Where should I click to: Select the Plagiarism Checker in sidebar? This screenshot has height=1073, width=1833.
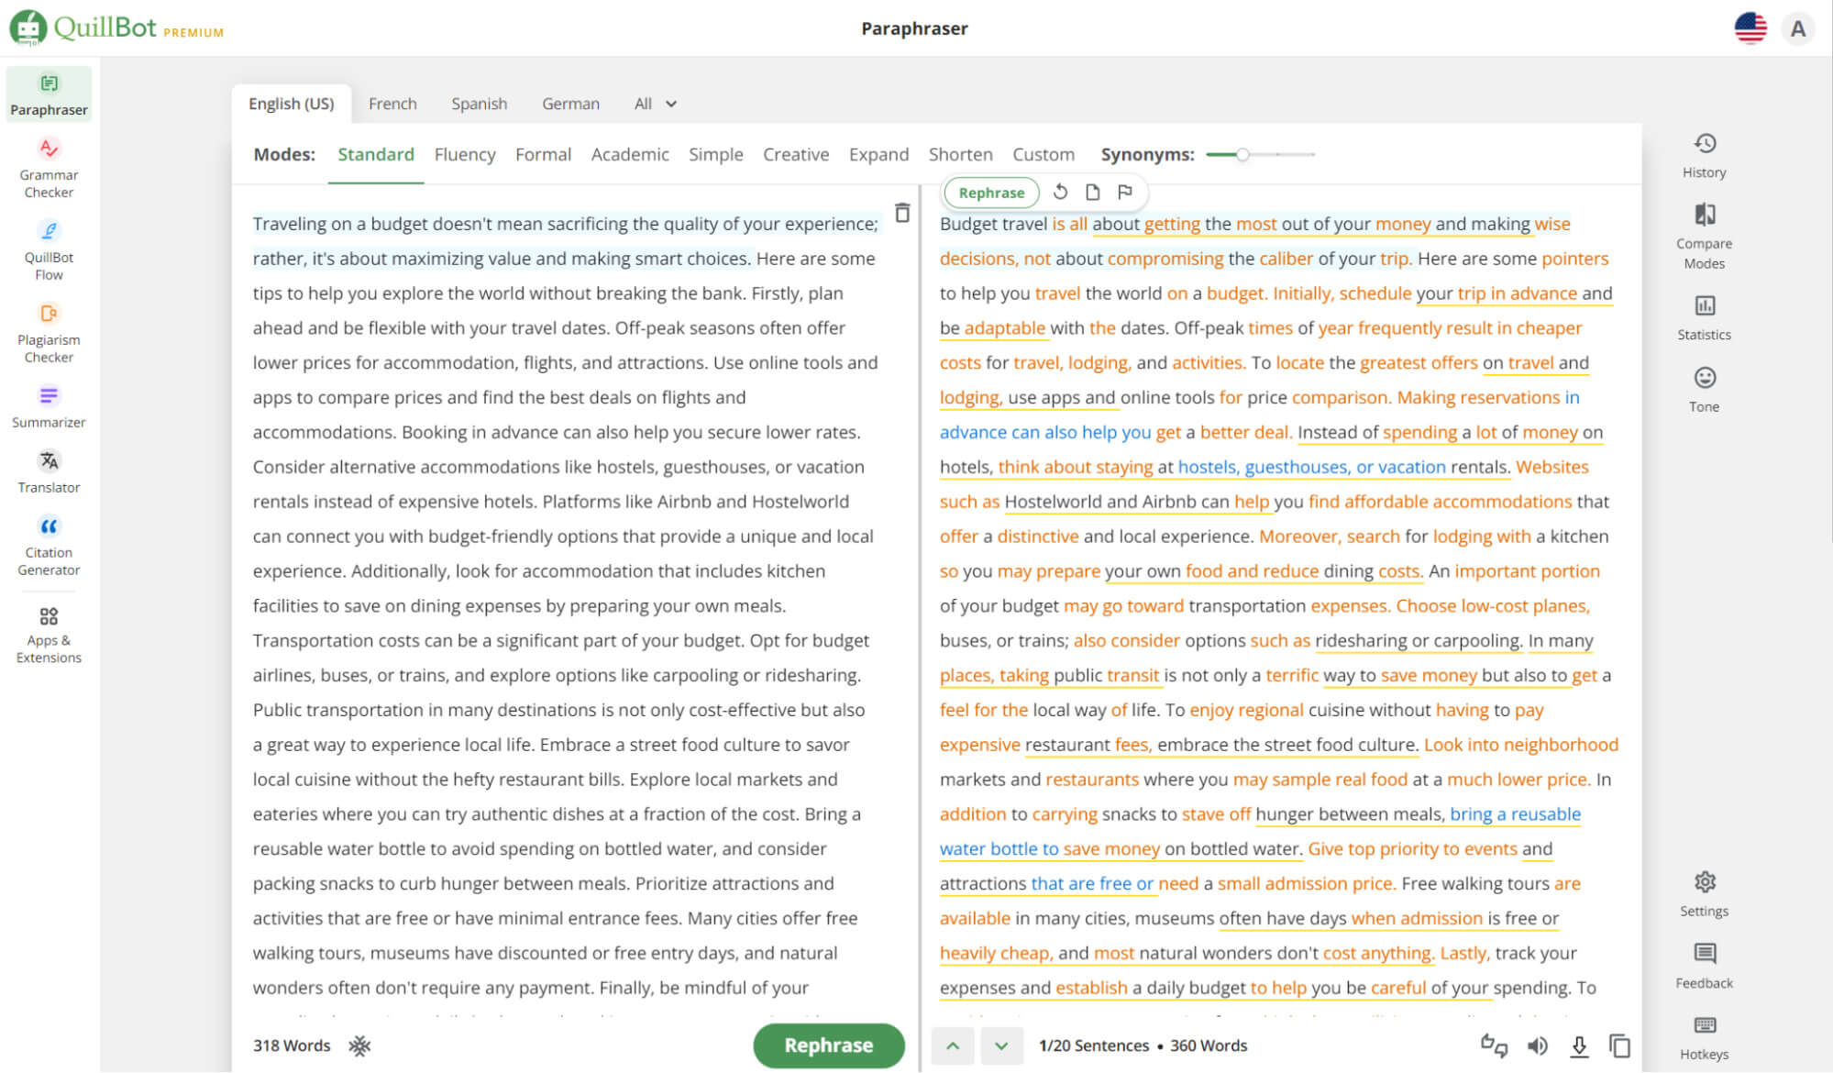click(x=49, y=332)
